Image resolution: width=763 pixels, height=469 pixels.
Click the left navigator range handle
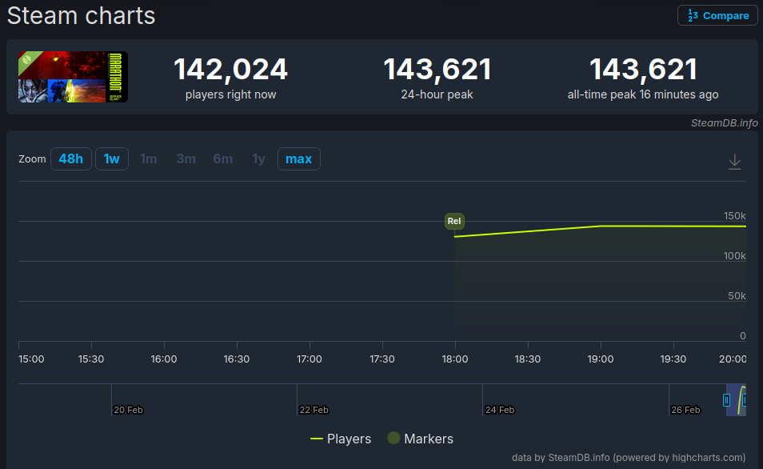coord(726,400)
